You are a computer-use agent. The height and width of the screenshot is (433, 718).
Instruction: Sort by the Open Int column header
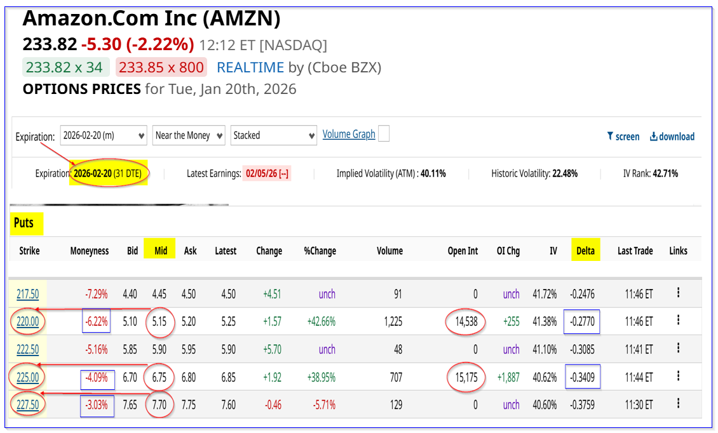(463, 251)
